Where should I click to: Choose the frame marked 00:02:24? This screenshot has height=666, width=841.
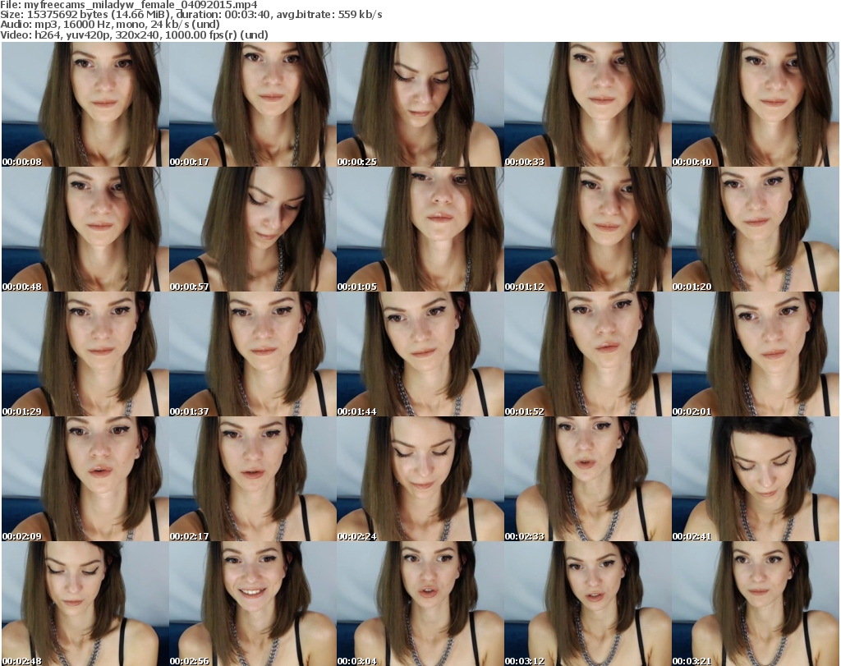[420, 480]
